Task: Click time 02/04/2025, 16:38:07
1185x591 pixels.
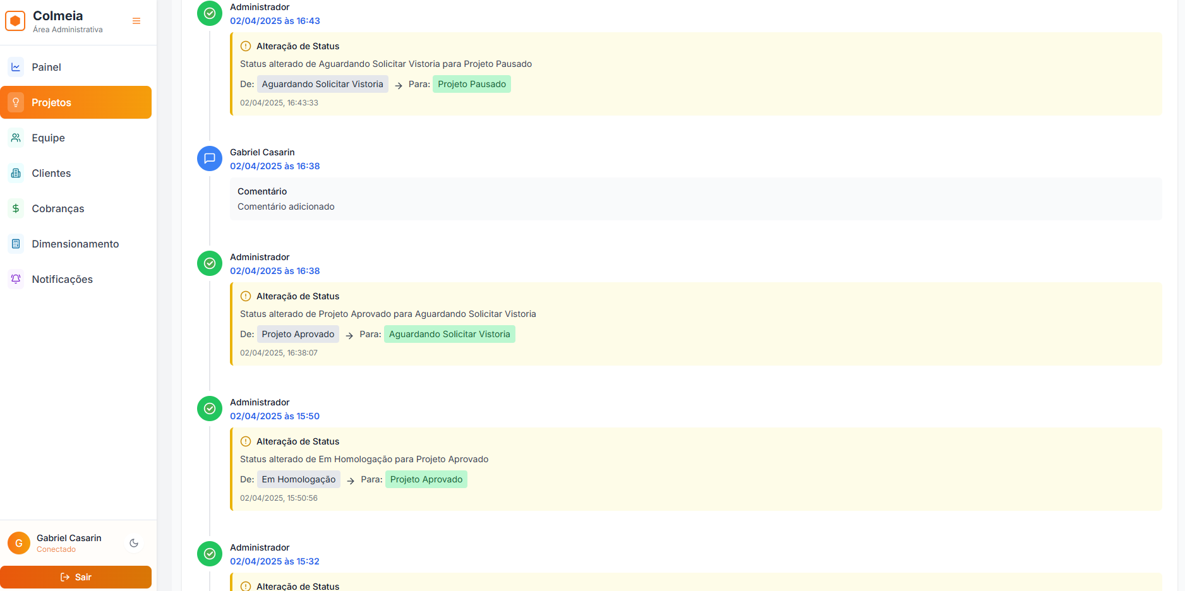Action: click(279, 353)
